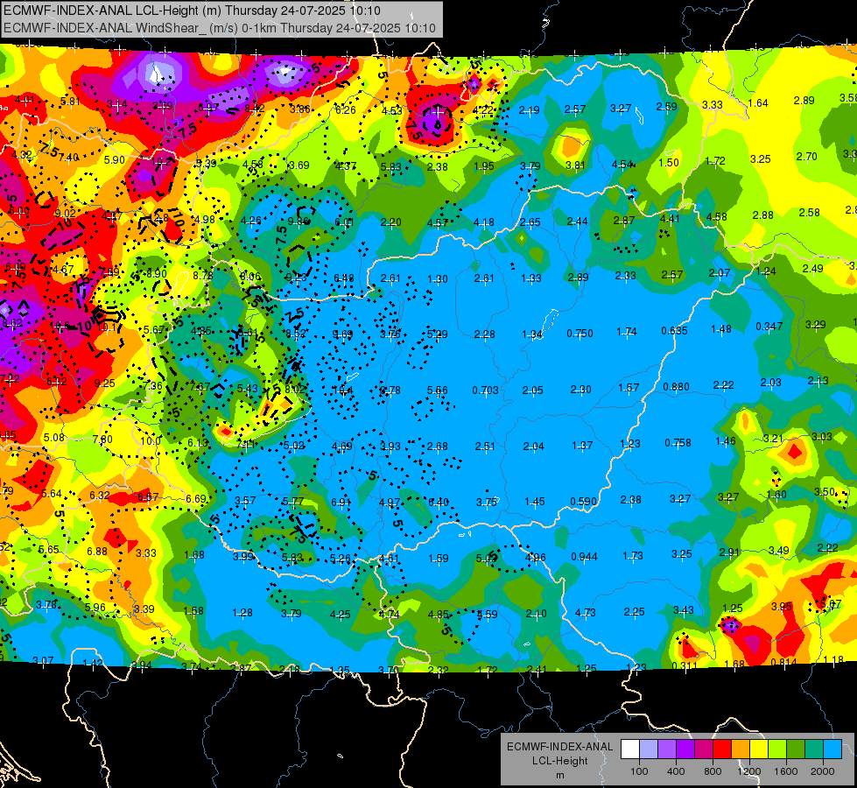The image size is (857, 788).
Task: Click the wind shear value 8.42
Action: tap(255, 109)
